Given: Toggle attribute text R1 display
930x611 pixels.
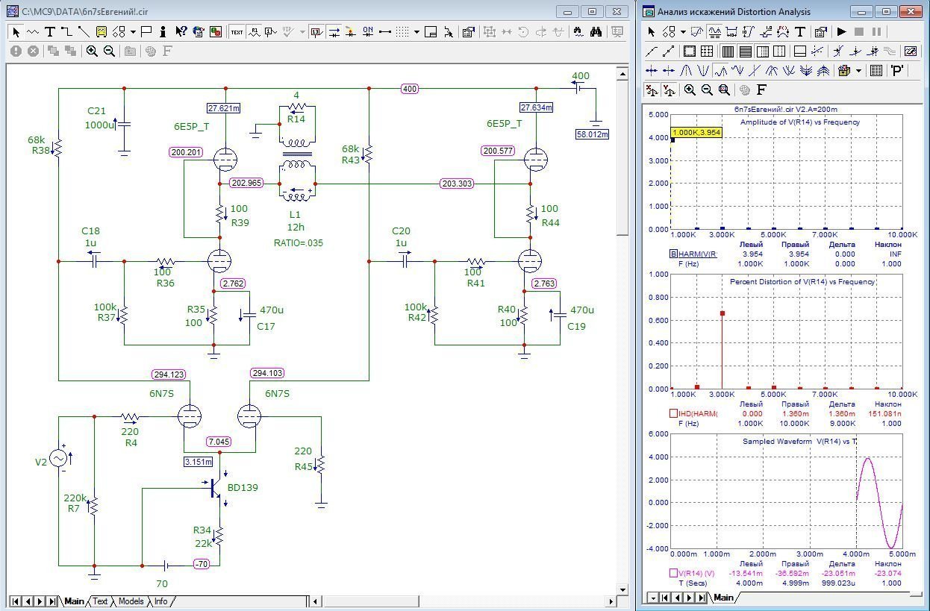Looking at the screenshot, I should click(x=255, y=32).
